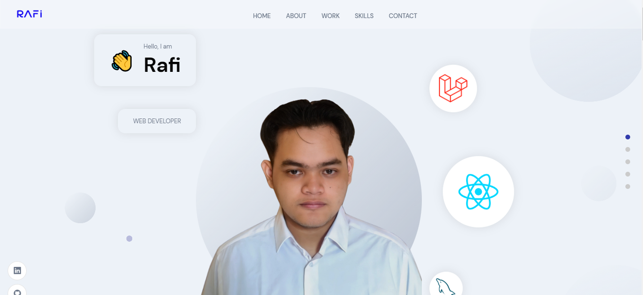This screenshot has height=295, width=643.
Task: Click the RAFI logo in header
Action: coord(29,14)
